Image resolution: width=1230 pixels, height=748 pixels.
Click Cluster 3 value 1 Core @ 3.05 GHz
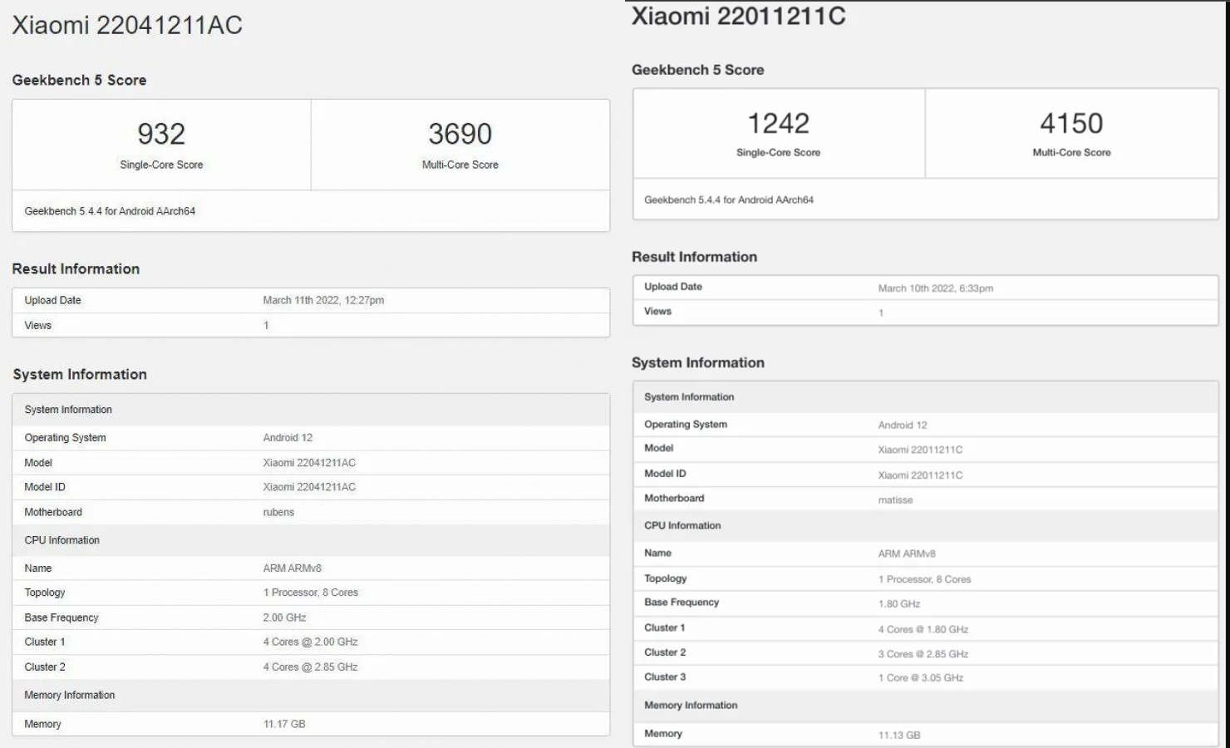click(921, 677)
